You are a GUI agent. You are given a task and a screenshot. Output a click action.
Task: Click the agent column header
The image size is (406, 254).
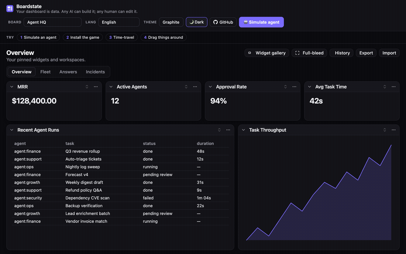click(20, 144)
